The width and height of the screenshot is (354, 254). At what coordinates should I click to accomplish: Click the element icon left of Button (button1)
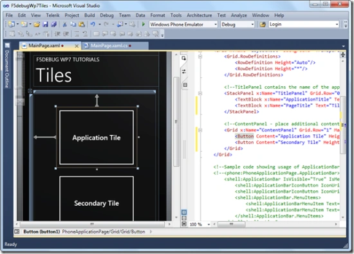pos(17,231)
